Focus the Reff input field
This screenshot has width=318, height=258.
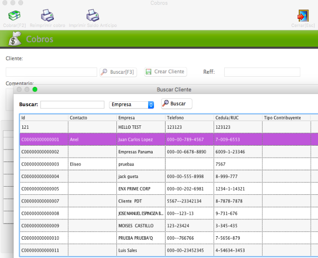coord(262,72)
